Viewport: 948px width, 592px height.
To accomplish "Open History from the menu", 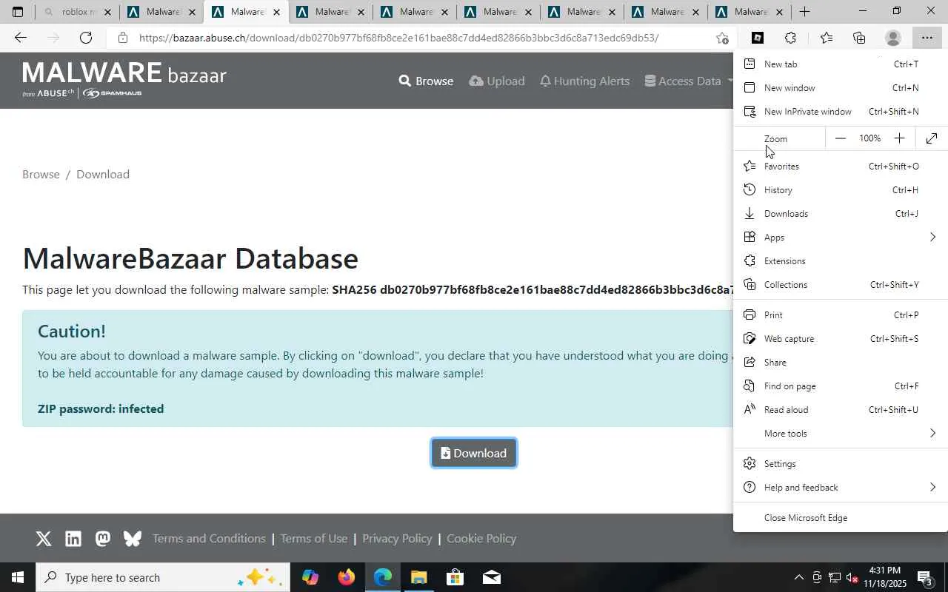I will (x=841, y=190).
